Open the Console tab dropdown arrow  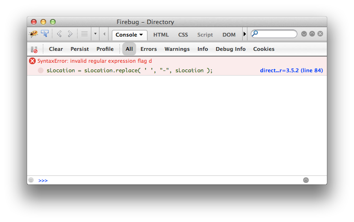pyautogui.click(x=141, y=35)
